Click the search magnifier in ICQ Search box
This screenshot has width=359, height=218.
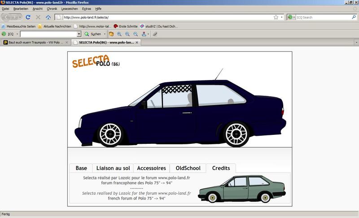click(354, 17)
